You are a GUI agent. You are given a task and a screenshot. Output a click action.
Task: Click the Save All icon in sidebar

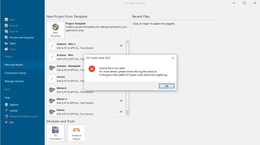[6, 31]
